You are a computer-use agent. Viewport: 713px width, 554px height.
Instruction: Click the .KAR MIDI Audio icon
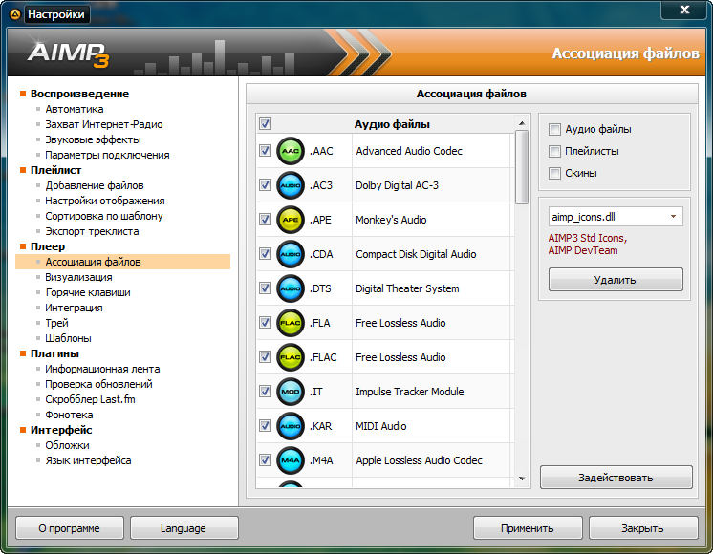click(x=291, y=426)
